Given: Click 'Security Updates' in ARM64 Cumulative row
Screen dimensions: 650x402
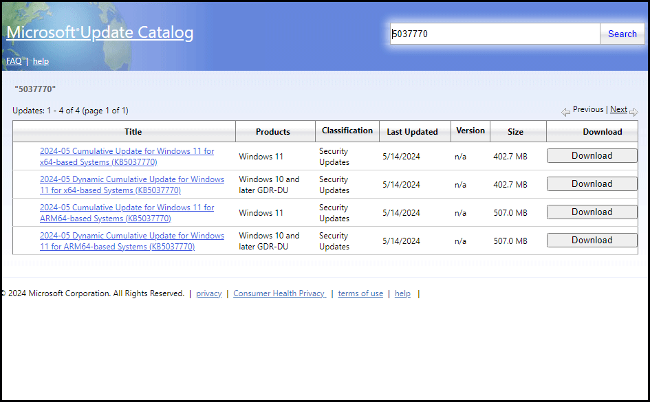Looking at the screenshot, I should tap(334, 213).
